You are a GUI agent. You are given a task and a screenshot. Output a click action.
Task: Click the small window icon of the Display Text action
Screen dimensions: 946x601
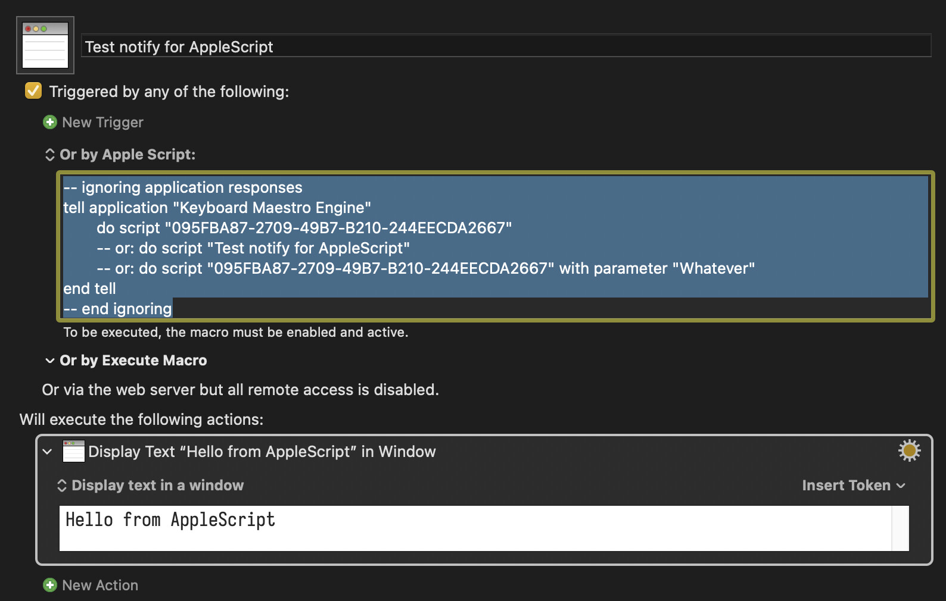[x=74, y=451]
